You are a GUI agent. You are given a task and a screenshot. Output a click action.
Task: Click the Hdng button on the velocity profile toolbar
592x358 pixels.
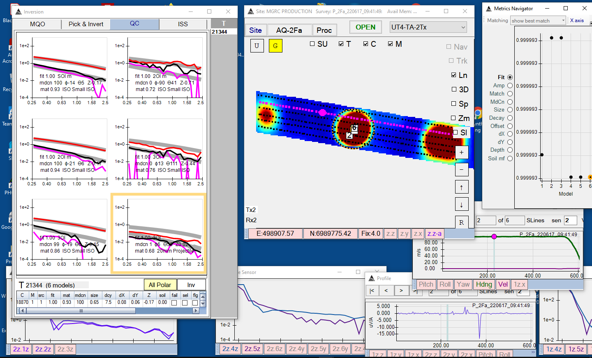[x=484, y=284]
